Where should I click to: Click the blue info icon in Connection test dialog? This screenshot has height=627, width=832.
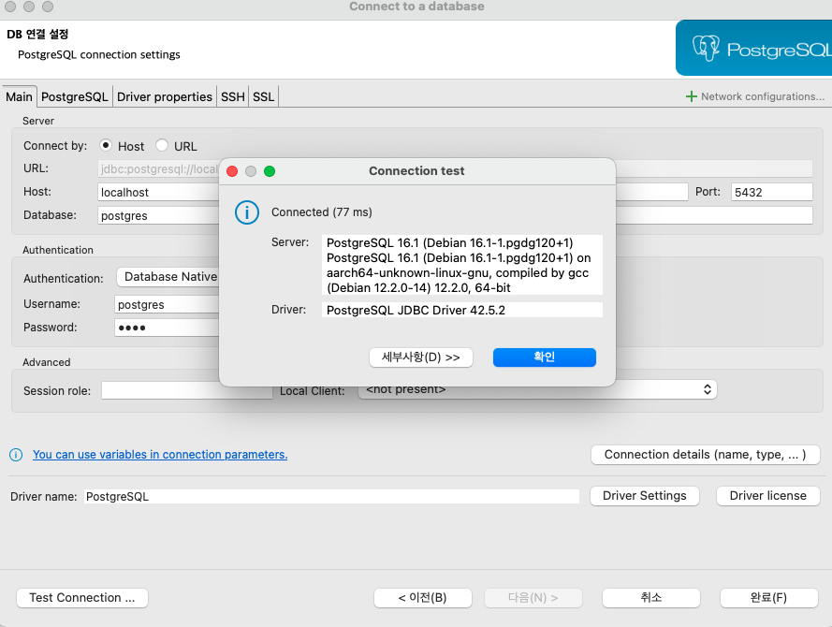click(247, 212)
